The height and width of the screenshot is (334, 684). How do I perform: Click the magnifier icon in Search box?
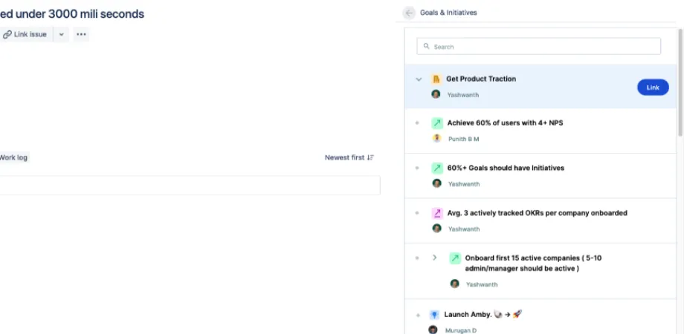coord(427,46)
